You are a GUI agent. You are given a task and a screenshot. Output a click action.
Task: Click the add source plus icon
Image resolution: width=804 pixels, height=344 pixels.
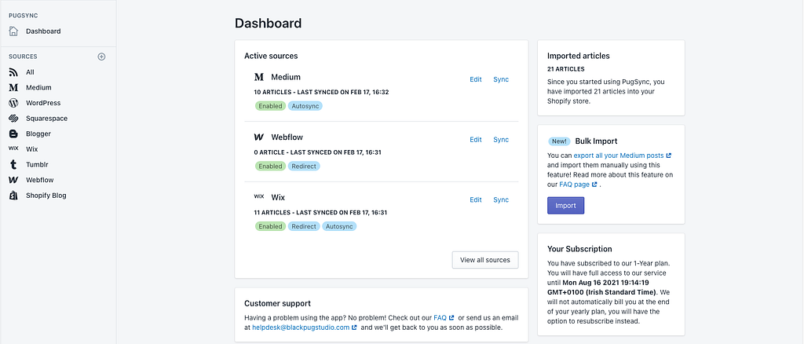[101, 57]
